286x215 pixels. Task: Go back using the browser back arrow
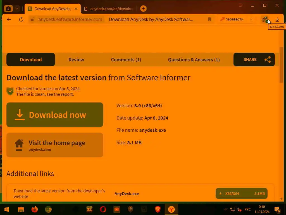(x=9, y=19)
